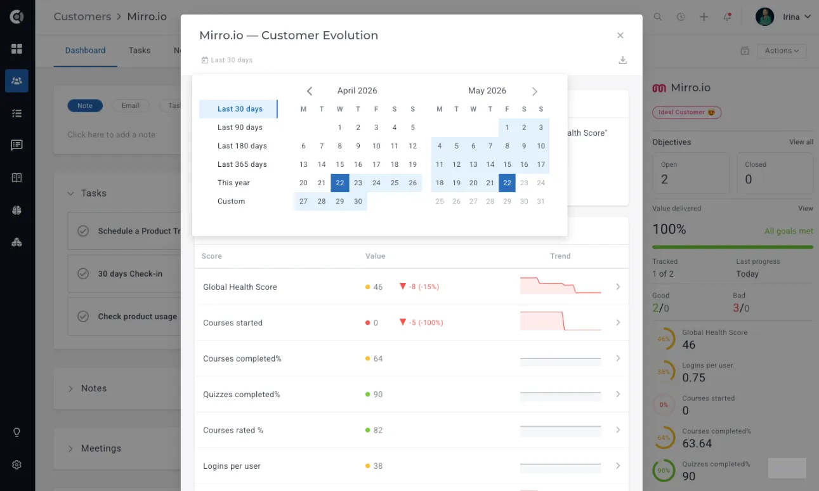Screen dimensions: 819x491
Task: Open the Irina user menu
Action: (x=783, y=17)
